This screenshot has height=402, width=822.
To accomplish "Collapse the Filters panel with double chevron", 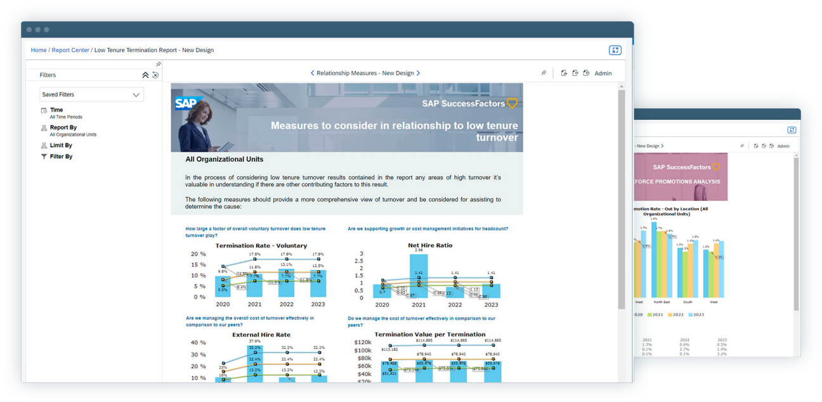I will [x=145, y=75].
